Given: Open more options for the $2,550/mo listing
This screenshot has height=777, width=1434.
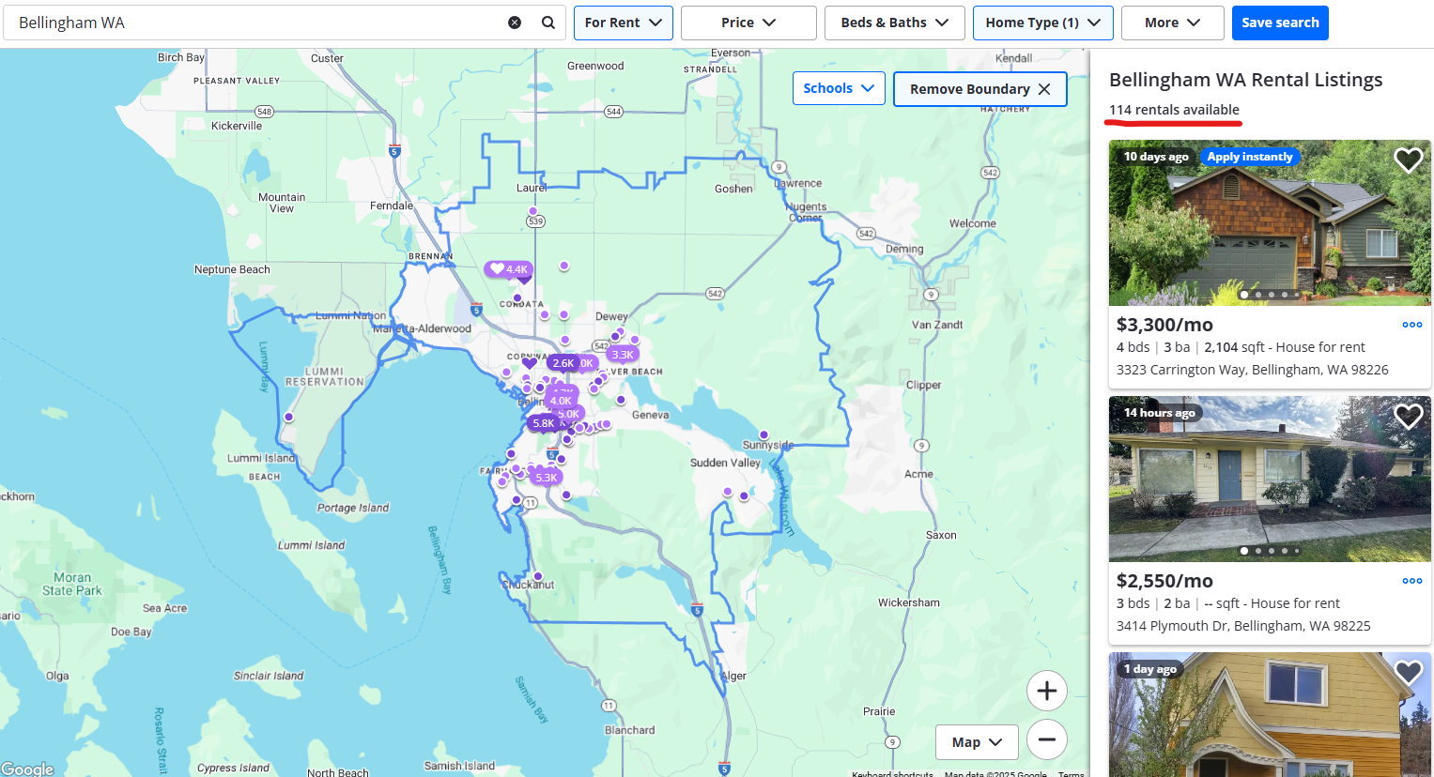Looking at the screenshot, I should (1411, 581).
